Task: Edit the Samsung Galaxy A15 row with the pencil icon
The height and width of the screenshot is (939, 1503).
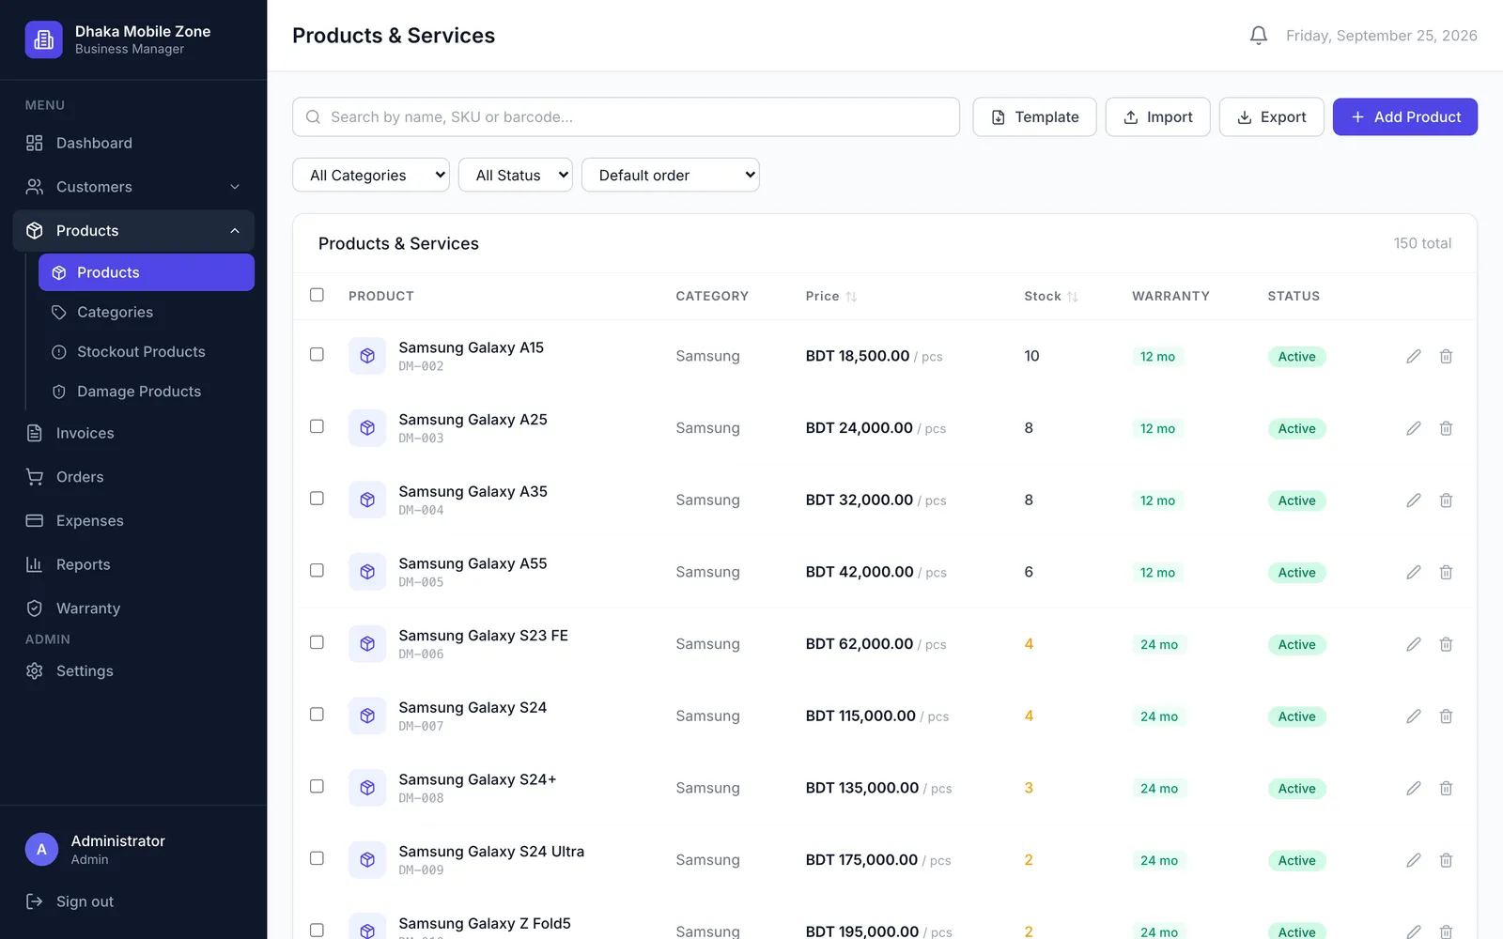Action: [1414, 356]
